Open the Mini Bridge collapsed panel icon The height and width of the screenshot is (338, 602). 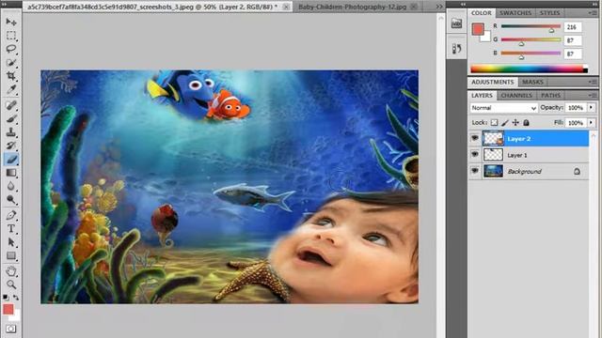(456, 23)
